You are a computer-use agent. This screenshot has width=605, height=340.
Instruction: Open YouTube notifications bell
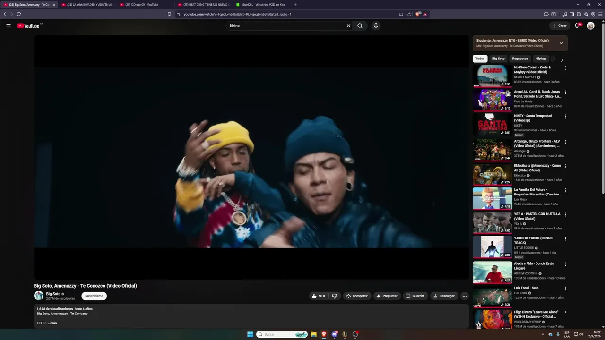[577, 25]
